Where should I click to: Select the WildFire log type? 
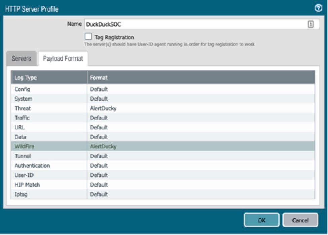click(x=24, y=147)
